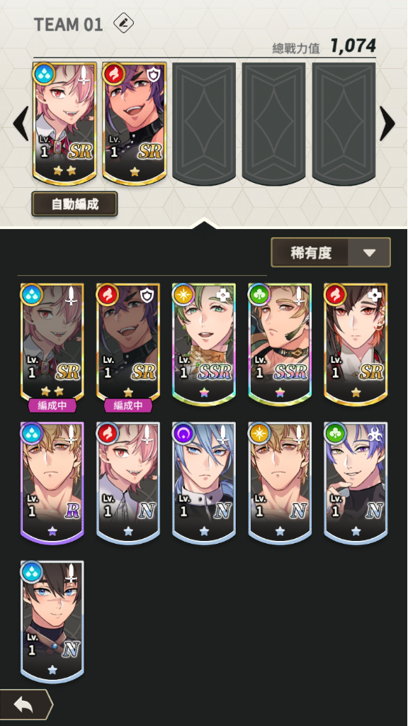Click the dropdown arrow beside 稀有度
This screenshot has height=726, width=408.
369,253
